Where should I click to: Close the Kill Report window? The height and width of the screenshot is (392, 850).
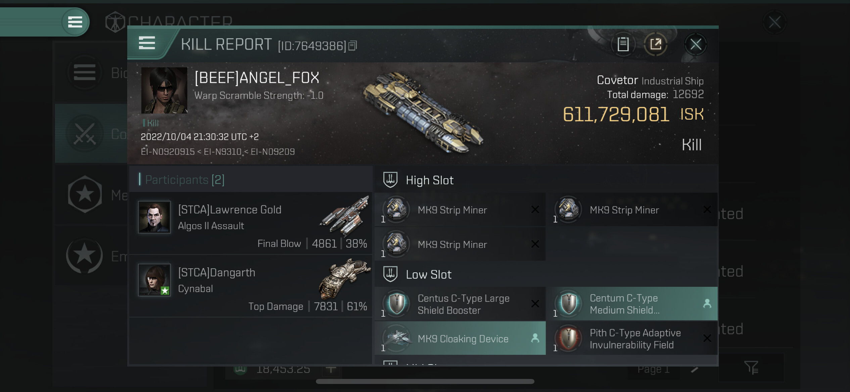pos(696,44)
